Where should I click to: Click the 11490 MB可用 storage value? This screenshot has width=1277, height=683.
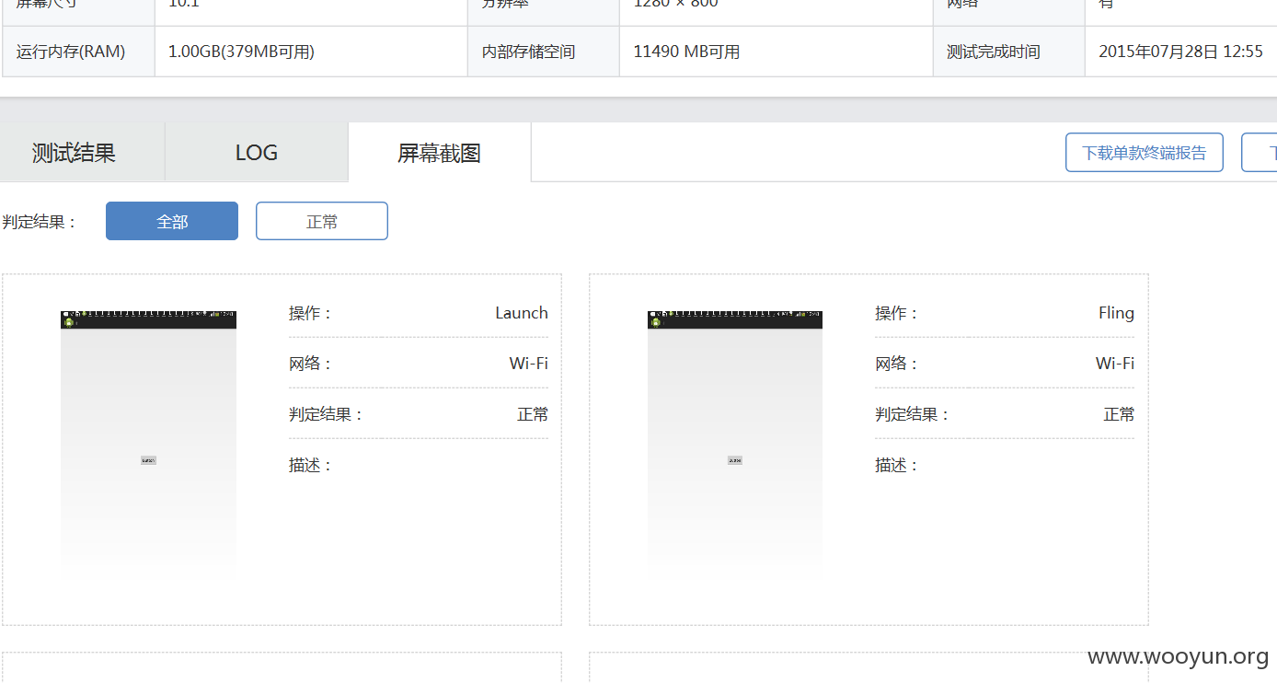click(686, 52)
